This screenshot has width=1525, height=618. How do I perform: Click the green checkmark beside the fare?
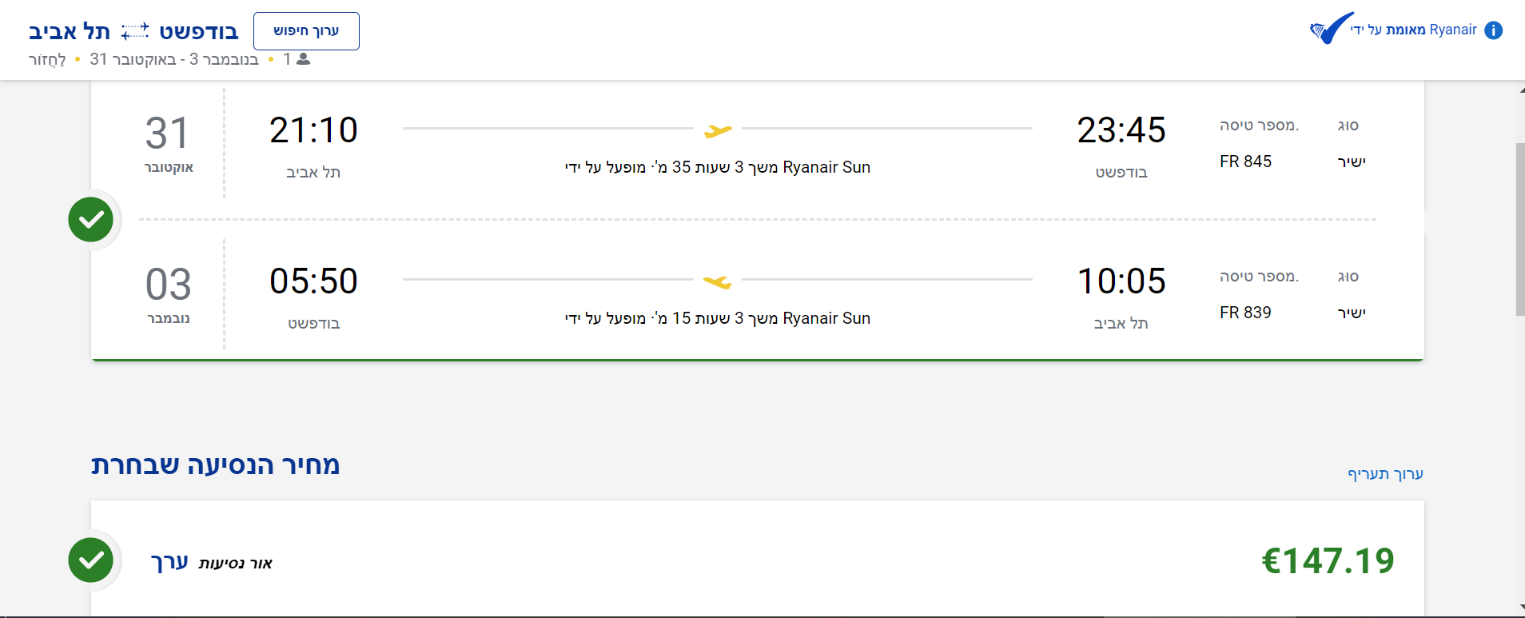coord(91,560)
